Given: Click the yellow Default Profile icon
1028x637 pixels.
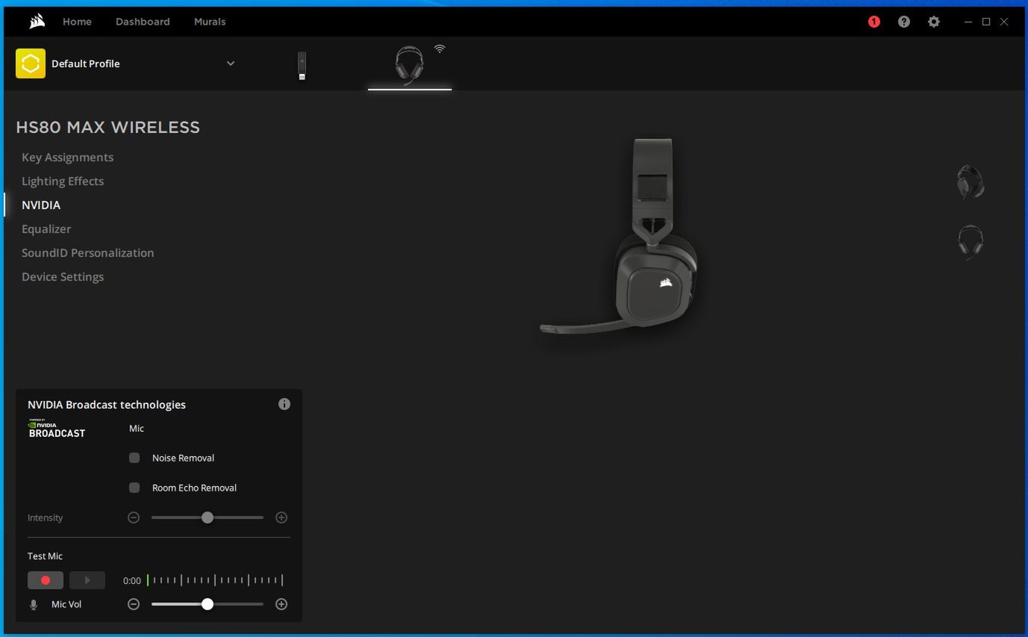Looking at the screenshot, I should [x=31, y=63].
